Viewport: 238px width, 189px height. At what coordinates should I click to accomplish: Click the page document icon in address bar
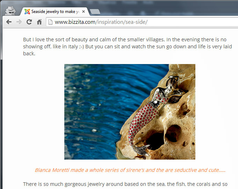(x=50, y=22)
